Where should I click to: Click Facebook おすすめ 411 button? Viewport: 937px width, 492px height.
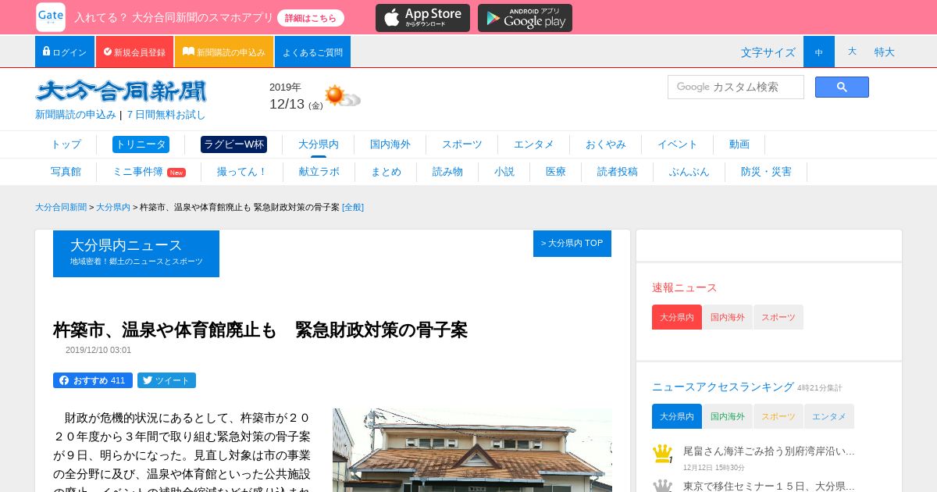point(93,380)
